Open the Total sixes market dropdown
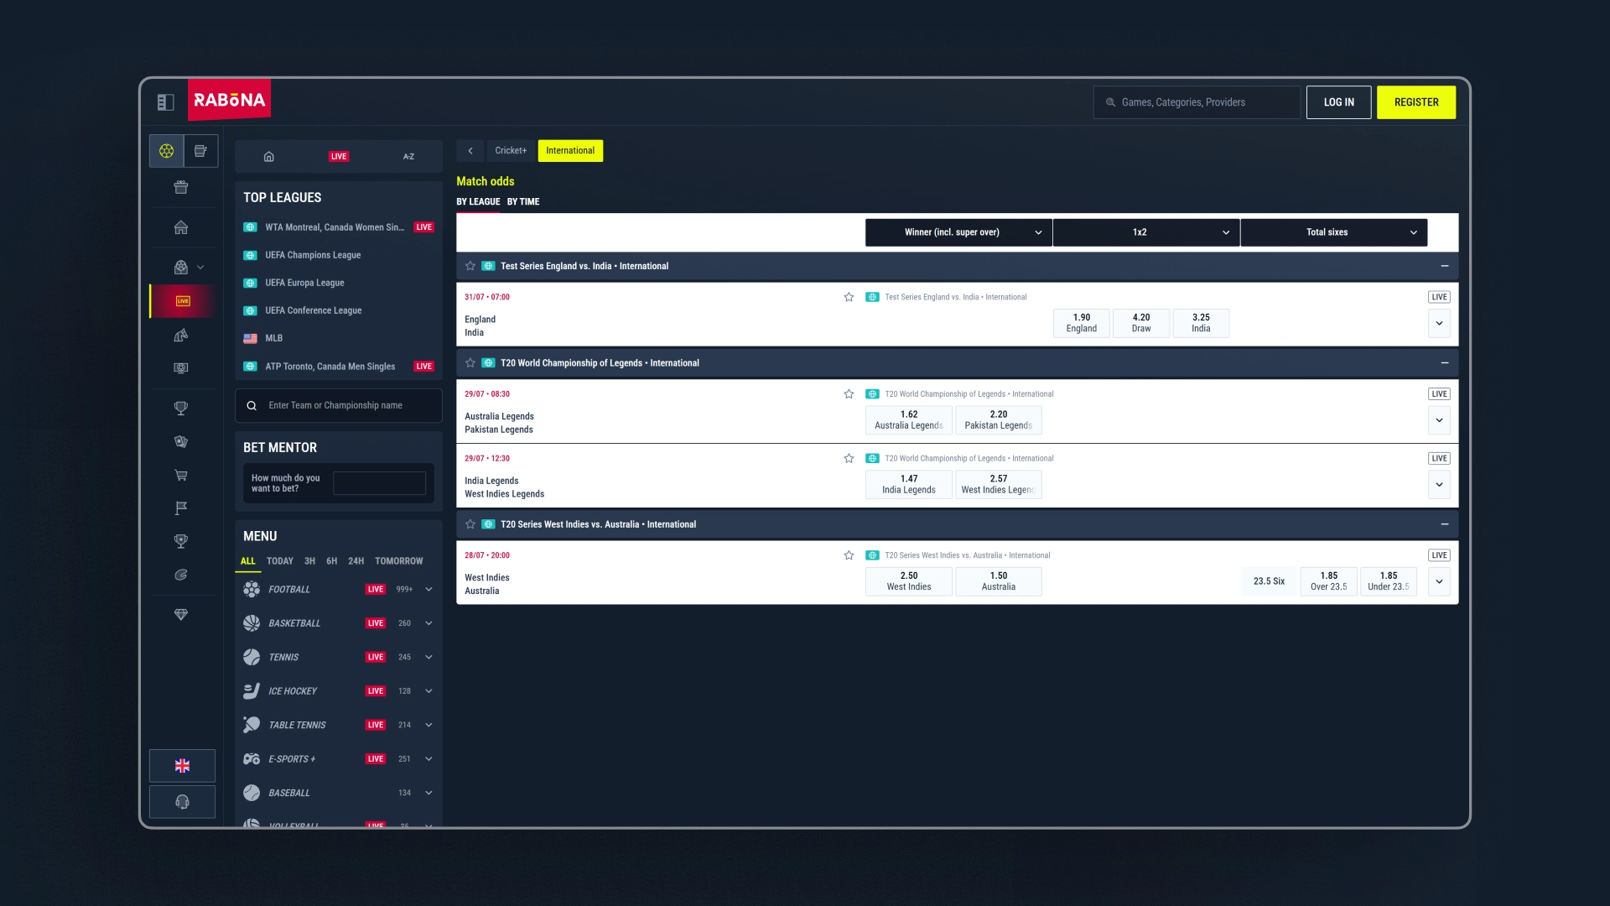 [x=1333, y=232]
